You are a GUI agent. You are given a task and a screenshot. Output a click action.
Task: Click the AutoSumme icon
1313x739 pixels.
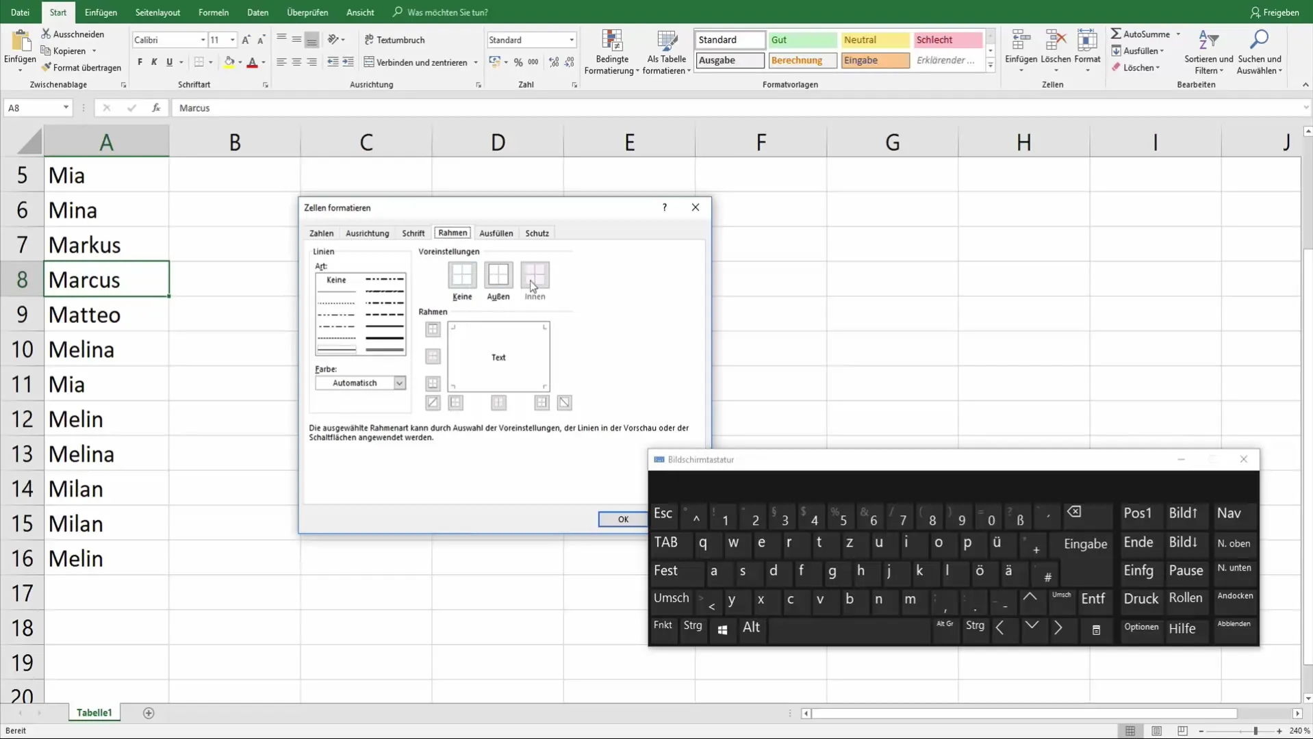pyautogui.click(x=1116, y=34)
